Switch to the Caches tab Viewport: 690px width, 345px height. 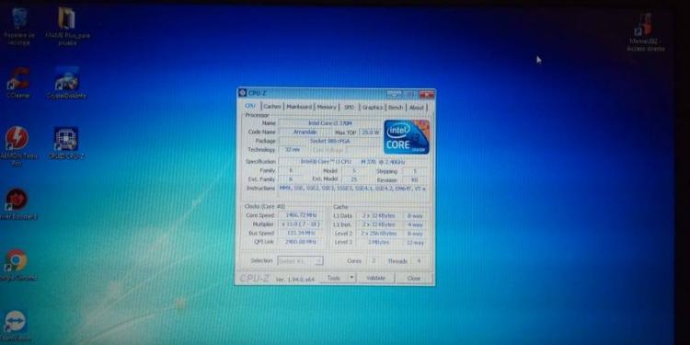272,107
